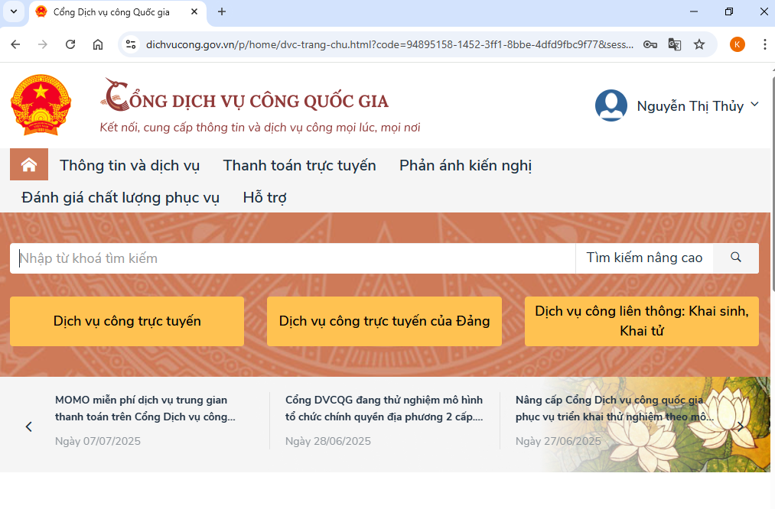
Task: Open Chrome profile K avatar
Action: tap(737, 44)
